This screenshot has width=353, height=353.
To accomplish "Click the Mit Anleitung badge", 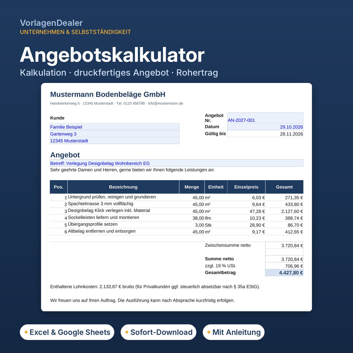I will pos(234,332).
